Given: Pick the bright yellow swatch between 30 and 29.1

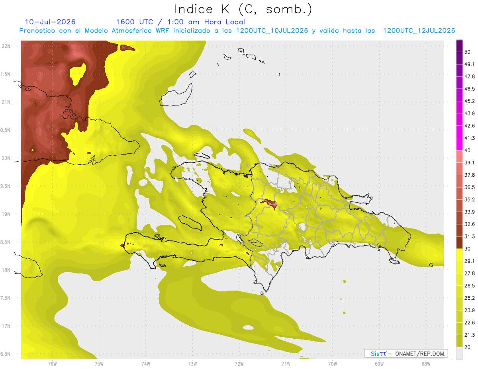Looking at the screenshot, I should click(x=459, y=255).
